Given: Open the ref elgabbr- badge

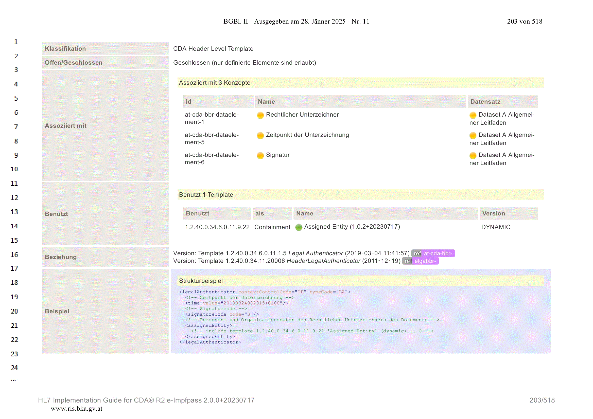Looking at the screenshot, I should (x=420, y=261).
